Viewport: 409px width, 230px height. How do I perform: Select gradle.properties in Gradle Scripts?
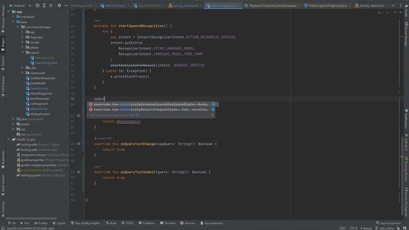point(43,160)
